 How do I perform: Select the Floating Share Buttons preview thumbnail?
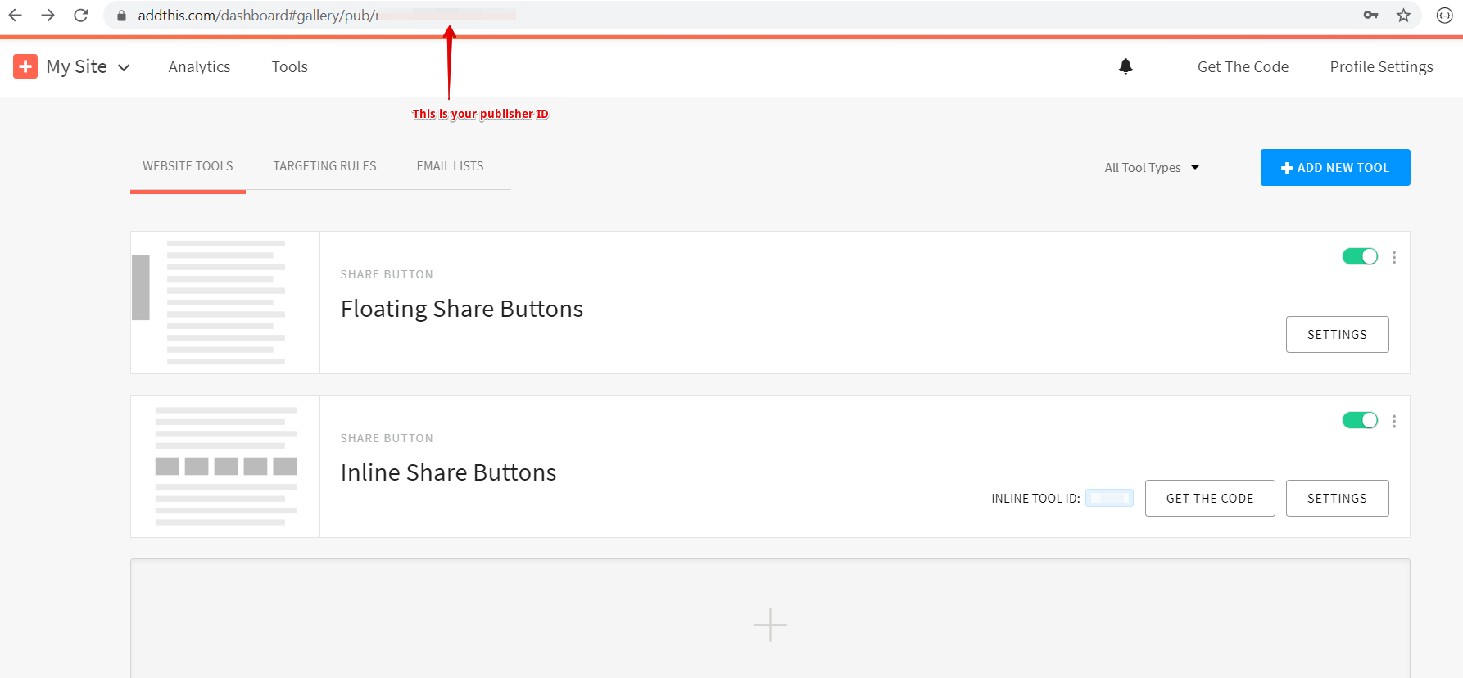coord(225,303)
